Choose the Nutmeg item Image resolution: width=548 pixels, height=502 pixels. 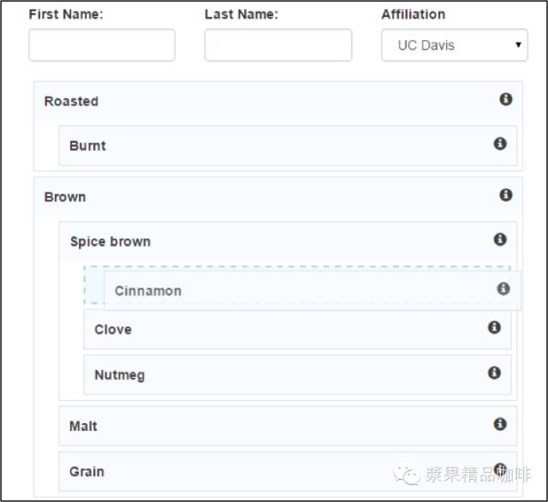click(297, 374)
